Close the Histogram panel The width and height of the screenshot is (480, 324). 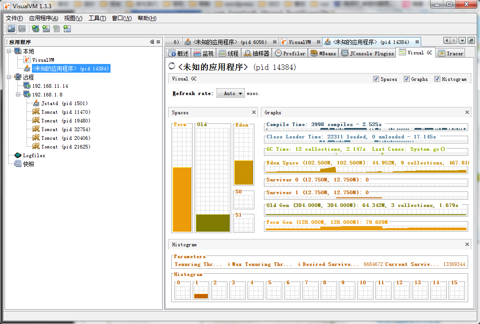(x=467, y=244)
